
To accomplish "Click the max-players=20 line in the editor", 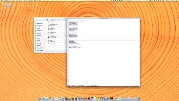I will pos(72,43).
